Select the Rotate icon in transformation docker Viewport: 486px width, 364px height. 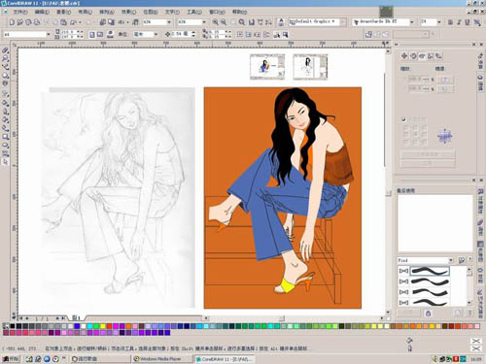click(x=413, y=55)
